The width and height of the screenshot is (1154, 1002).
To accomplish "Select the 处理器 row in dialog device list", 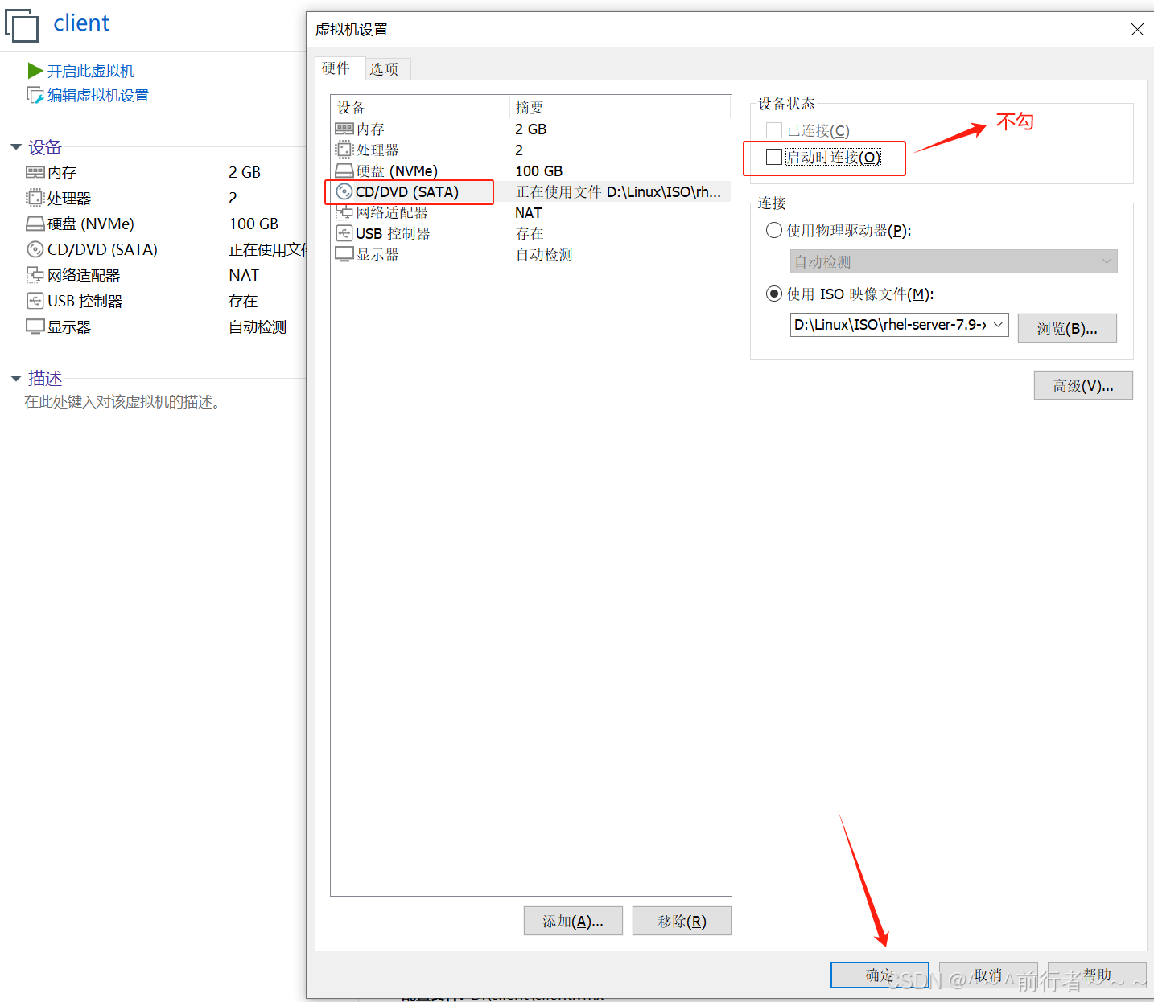I will tap(531, 150).
